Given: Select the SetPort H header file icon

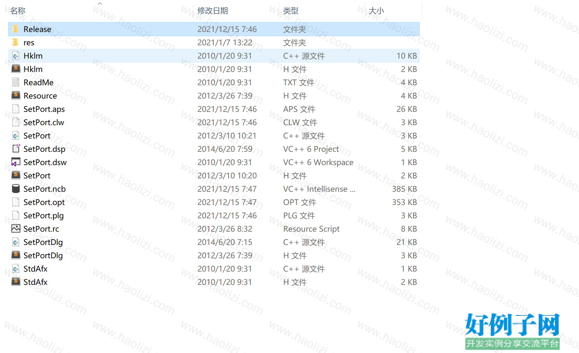Looking at the screenshot, I should 16,176.
